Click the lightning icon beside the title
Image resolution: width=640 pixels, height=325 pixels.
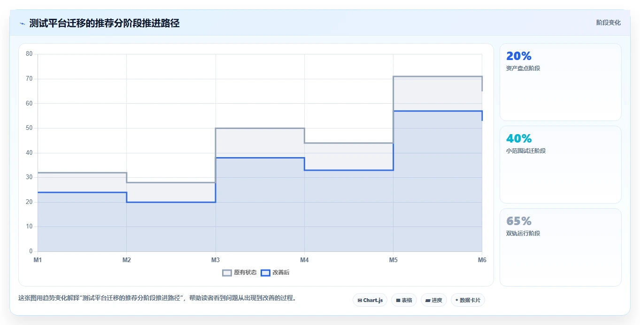click(22, 23)
